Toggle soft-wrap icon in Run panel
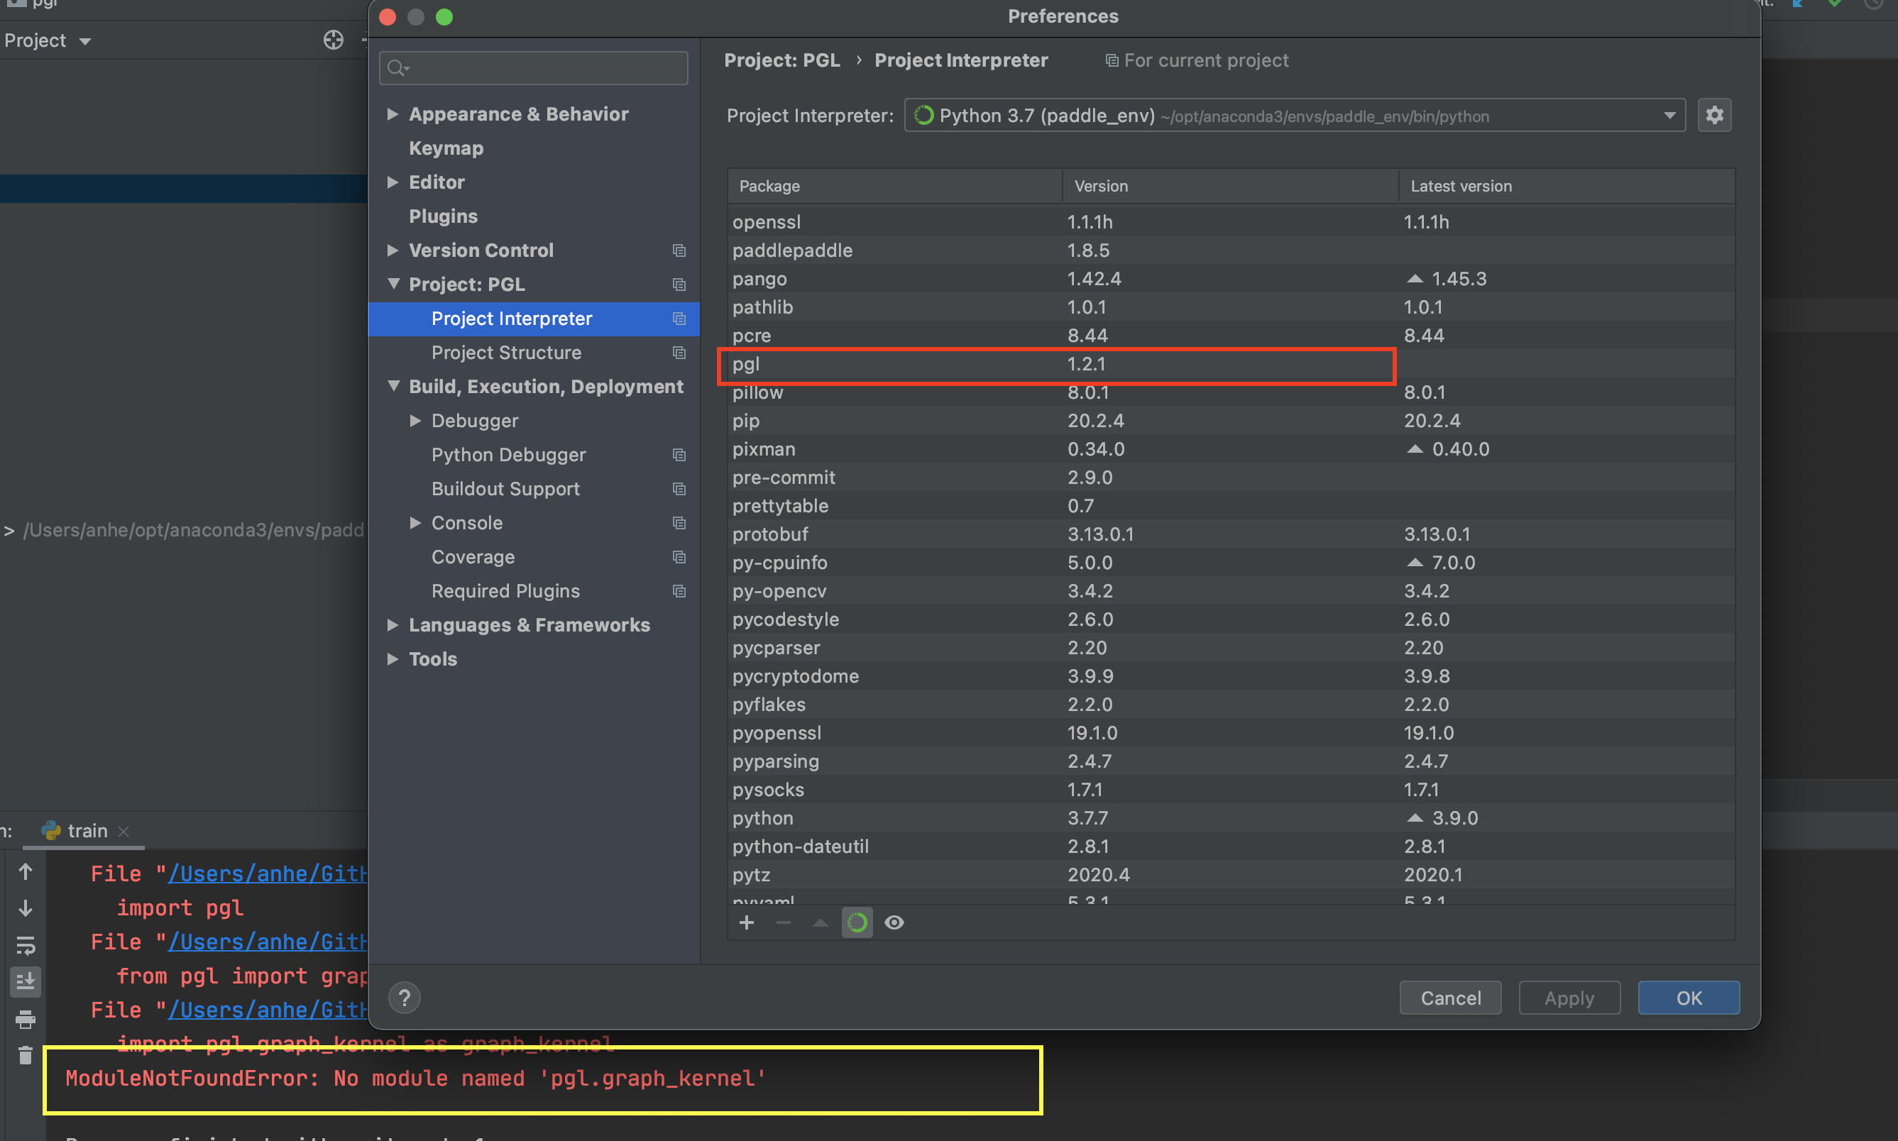This screenshot has height=1141, width=1898. pos(26,945)
